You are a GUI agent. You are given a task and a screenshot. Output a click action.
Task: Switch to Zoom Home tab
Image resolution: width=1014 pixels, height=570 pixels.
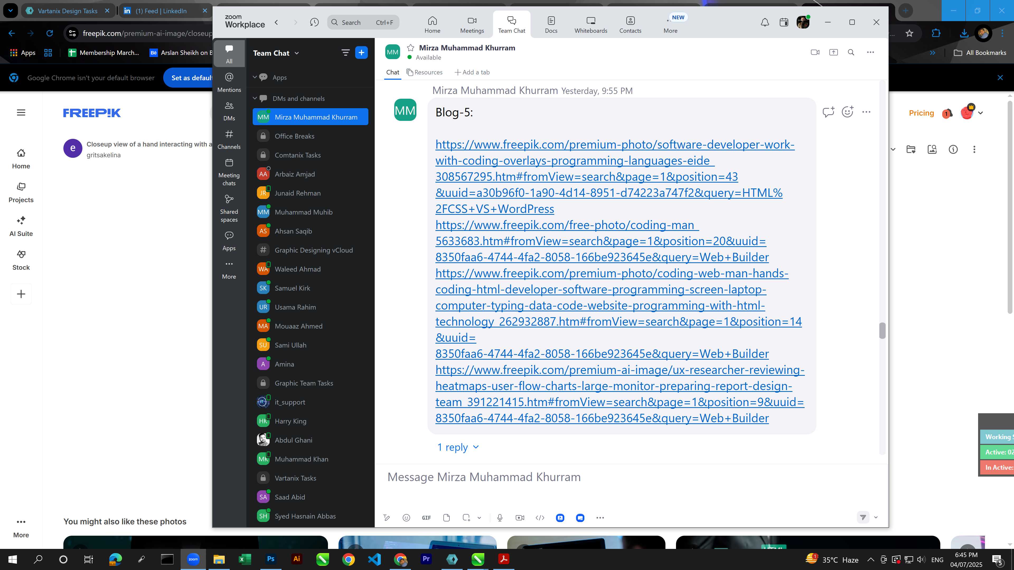(432, 24)
